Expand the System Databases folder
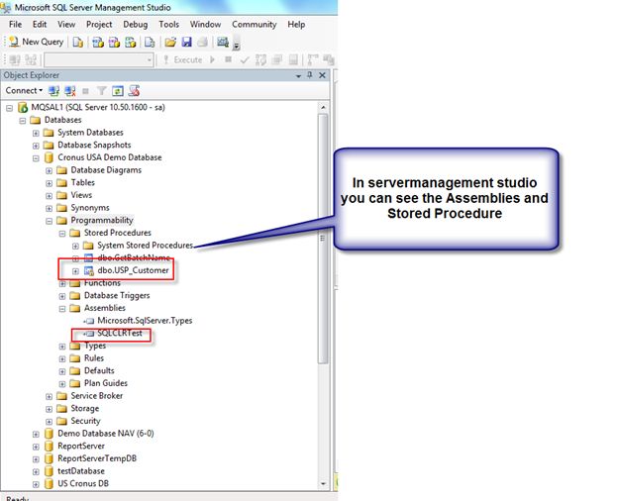 click(36, 134)
